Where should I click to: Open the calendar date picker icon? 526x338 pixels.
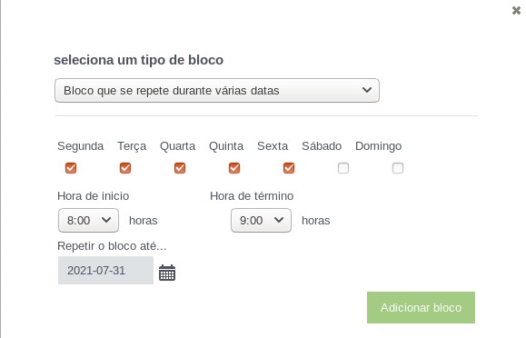167,273
